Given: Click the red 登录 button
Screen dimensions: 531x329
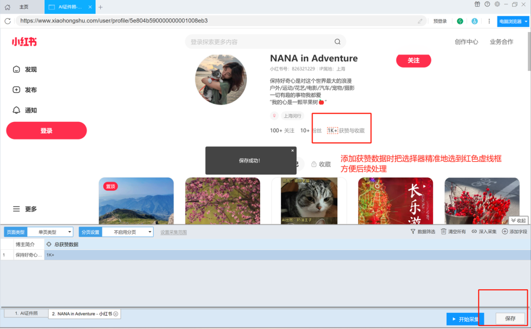Looking at the screenshot, I should (x=46, y=130).
